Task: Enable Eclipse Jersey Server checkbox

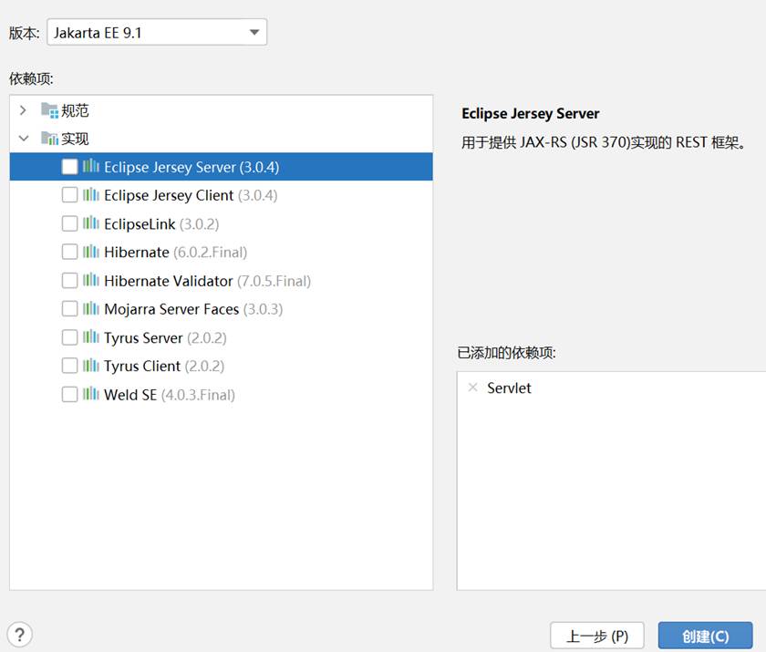Action: click(69, 167)
